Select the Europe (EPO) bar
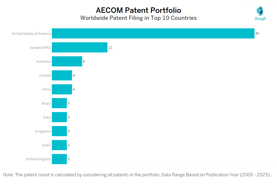 click(x=80, y=47)
